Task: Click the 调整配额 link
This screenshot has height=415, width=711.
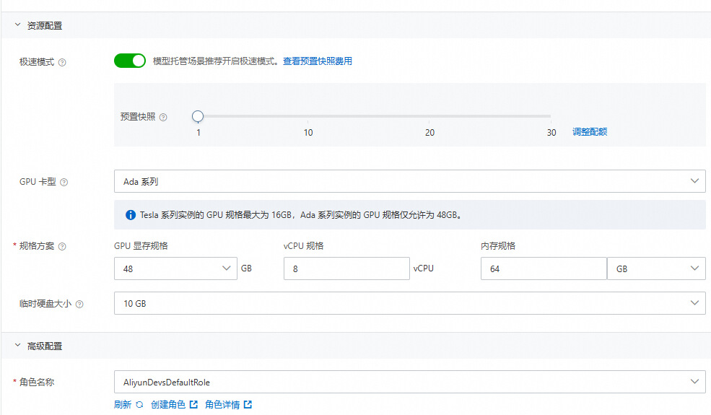Action: pos(590,132)
